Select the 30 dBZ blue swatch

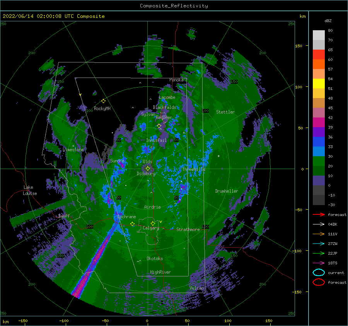319,151
